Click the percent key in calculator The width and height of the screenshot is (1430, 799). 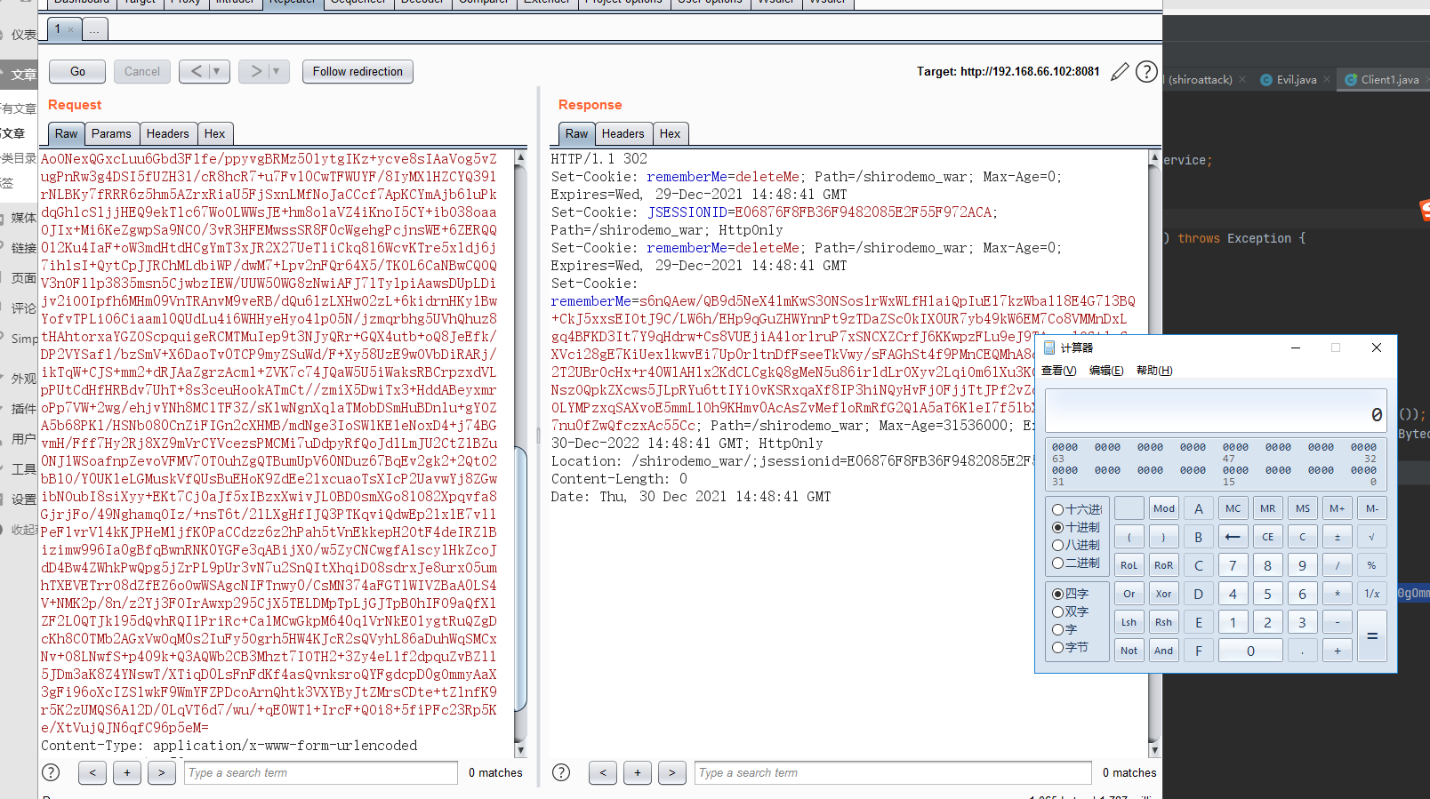[x=1371, y=565]
